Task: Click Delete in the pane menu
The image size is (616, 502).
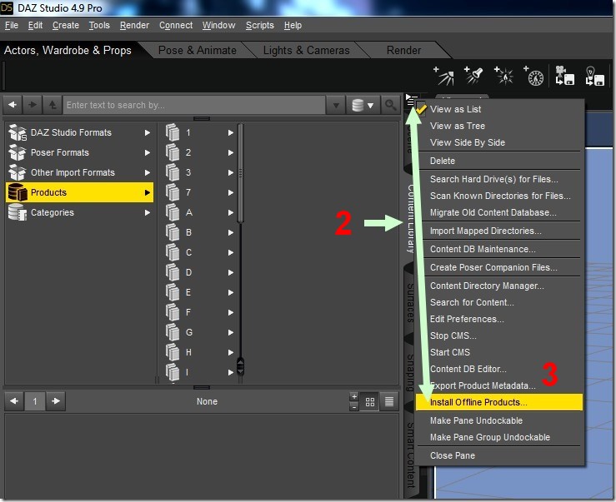Action: coord(499,161)
